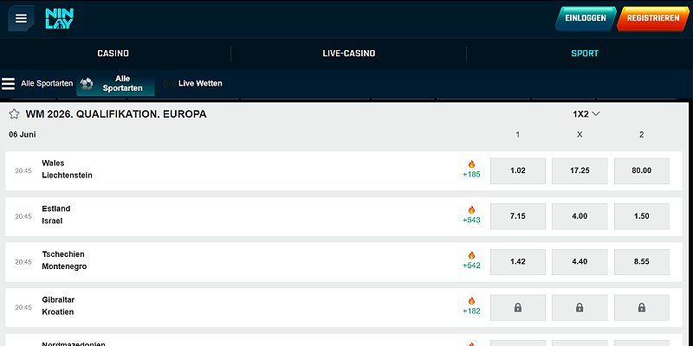Select odds 1.02 for Wales win

(518, 170)
